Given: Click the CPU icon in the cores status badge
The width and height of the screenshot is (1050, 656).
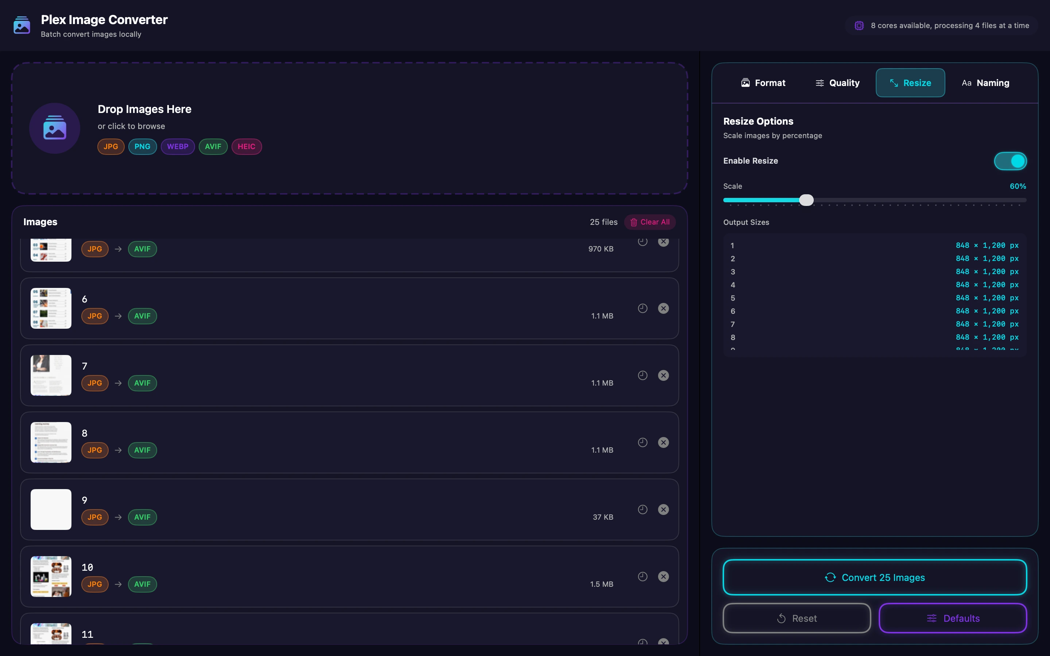Looking at the screenshot, I should pos(860,25).
